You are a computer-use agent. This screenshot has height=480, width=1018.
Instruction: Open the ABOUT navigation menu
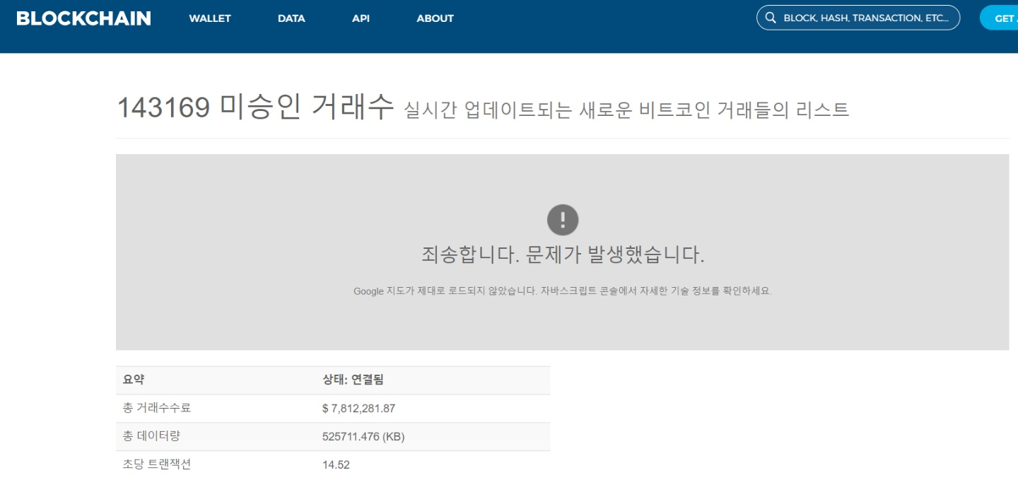coord(434,18)
